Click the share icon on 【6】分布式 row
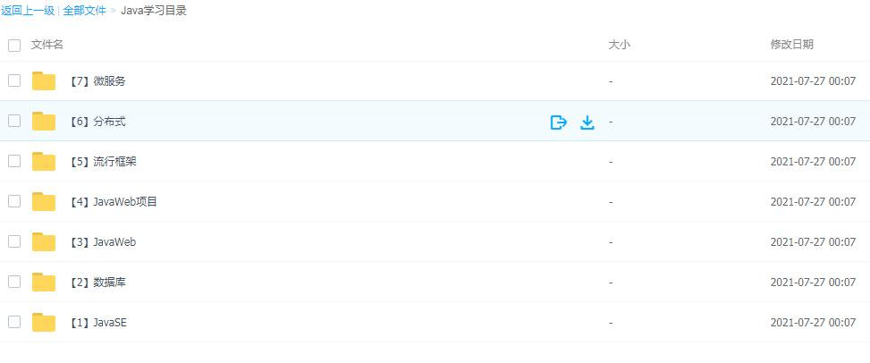Image resolution: width=870 pixels, height=363 pixels. [558, 122]
